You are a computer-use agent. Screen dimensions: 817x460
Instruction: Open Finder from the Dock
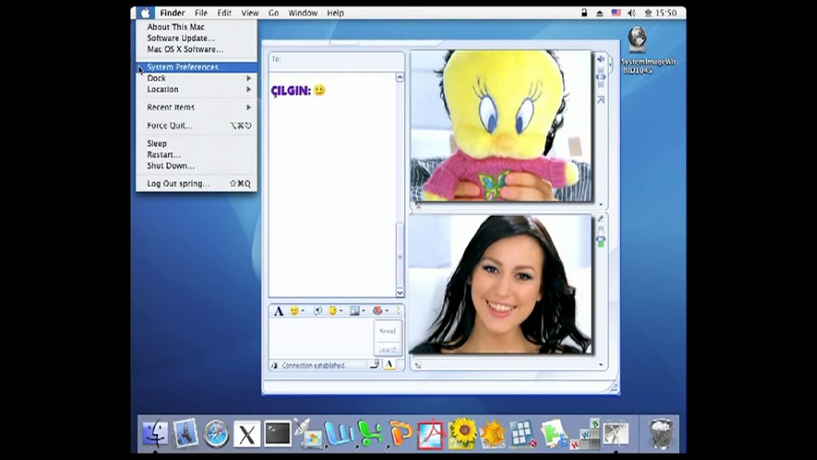[x=154, y=434]
